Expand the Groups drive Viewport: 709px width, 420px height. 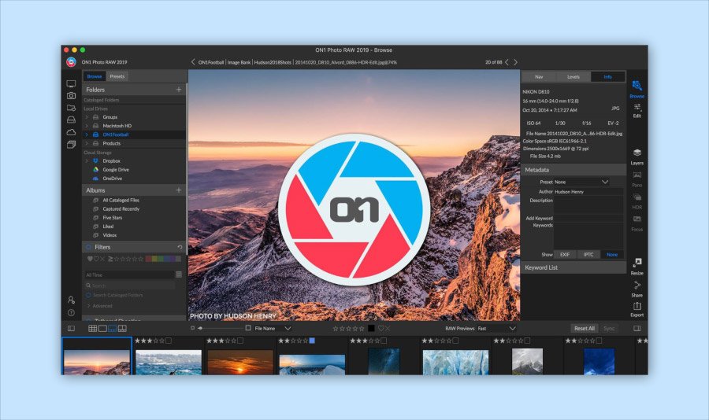[x=87, y=117]
